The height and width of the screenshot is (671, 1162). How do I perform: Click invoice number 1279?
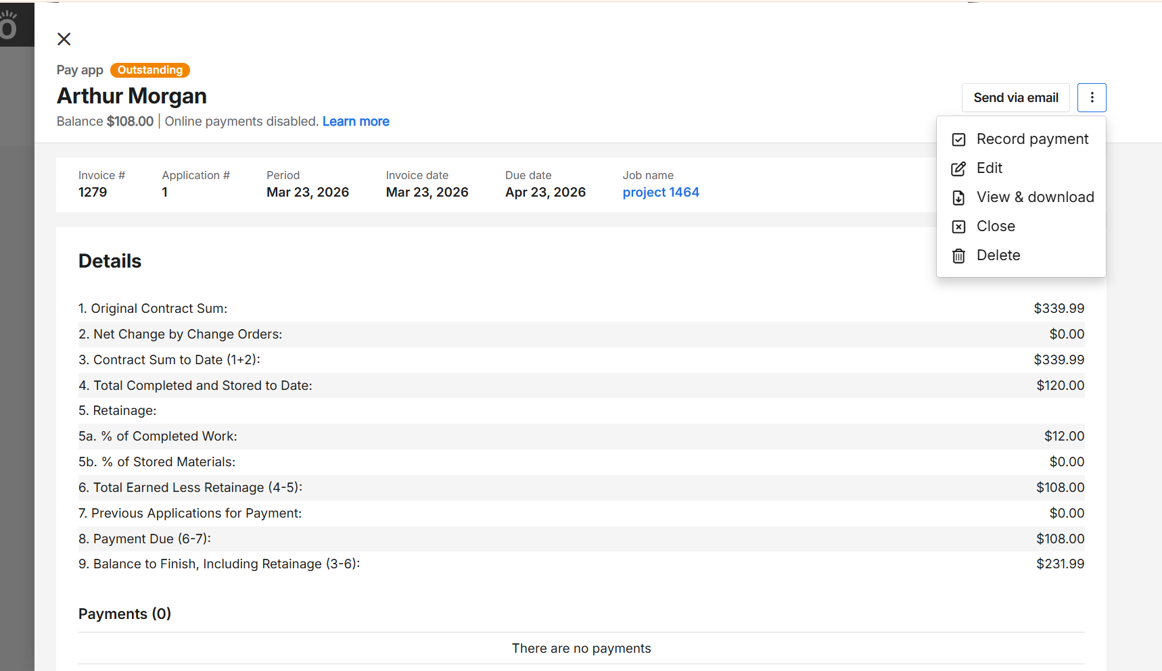pyautogui.click(x=93, y=193)
